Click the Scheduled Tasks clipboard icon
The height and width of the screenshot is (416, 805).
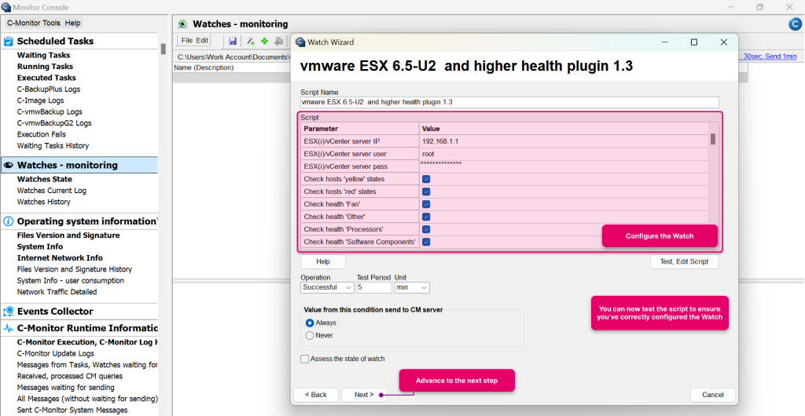tap(9, 41)
